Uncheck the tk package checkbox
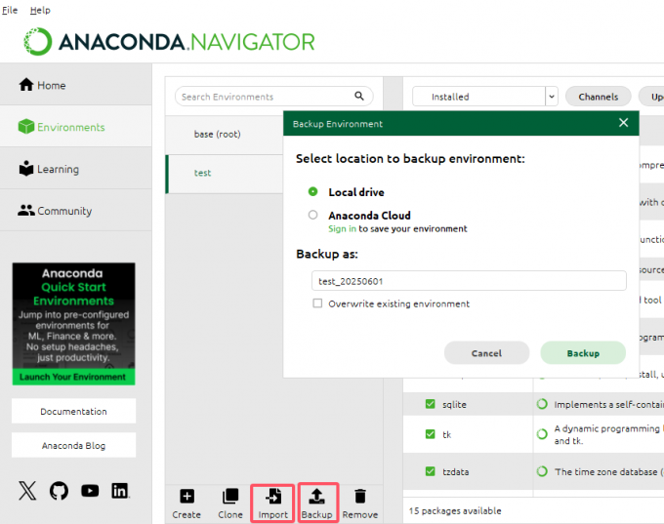664x524 pixels. click(430, 434)
